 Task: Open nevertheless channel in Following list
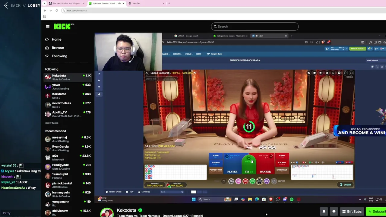pyautogui.click(x=68, y=105)
